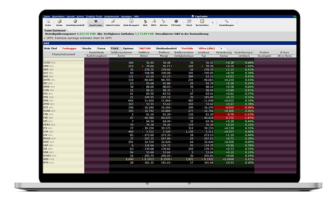The height and width of the screenshot is (201, 325).
Task: Select the ADS instrument row
Action: (170, 70)
